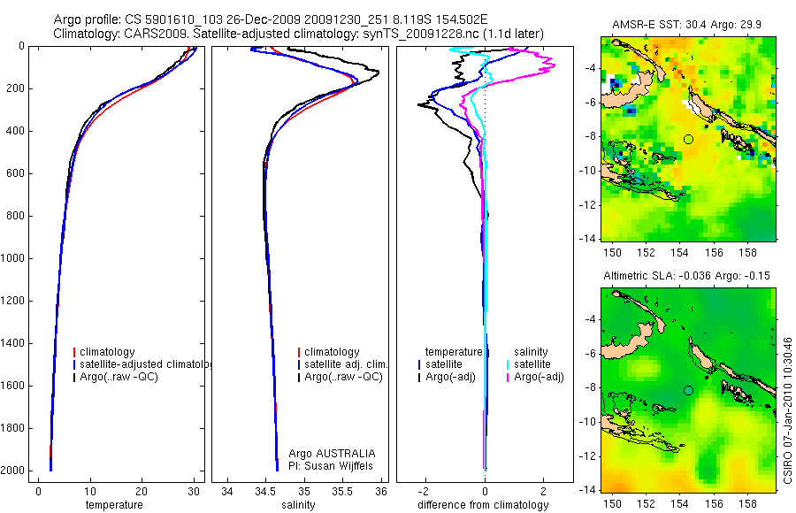Click the 158 longitude tick on SLA map

pos(747,504)
